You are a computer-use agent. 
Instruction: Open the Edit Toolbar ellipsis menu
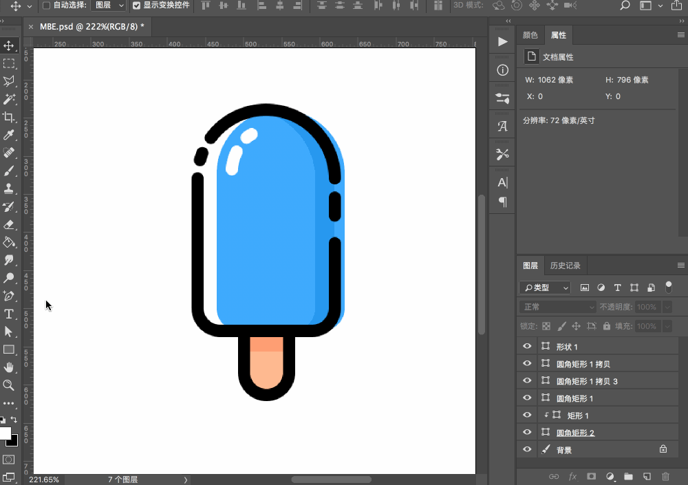pyautogui.click(x=9, y=403)
